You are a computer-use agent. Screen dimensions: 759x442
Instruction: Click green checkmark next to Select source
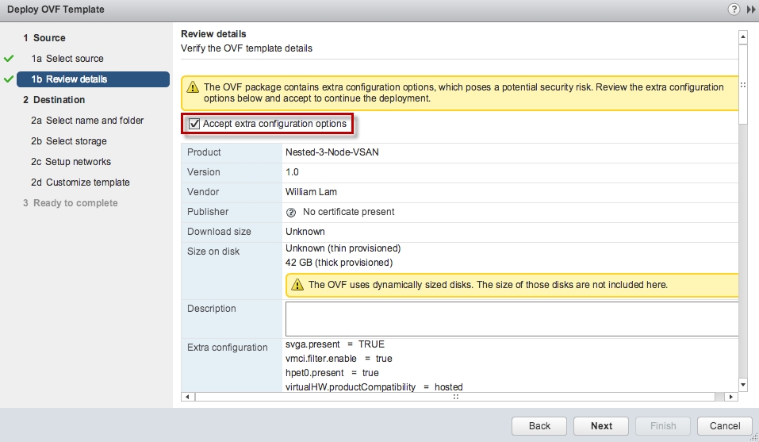(9, 59)
